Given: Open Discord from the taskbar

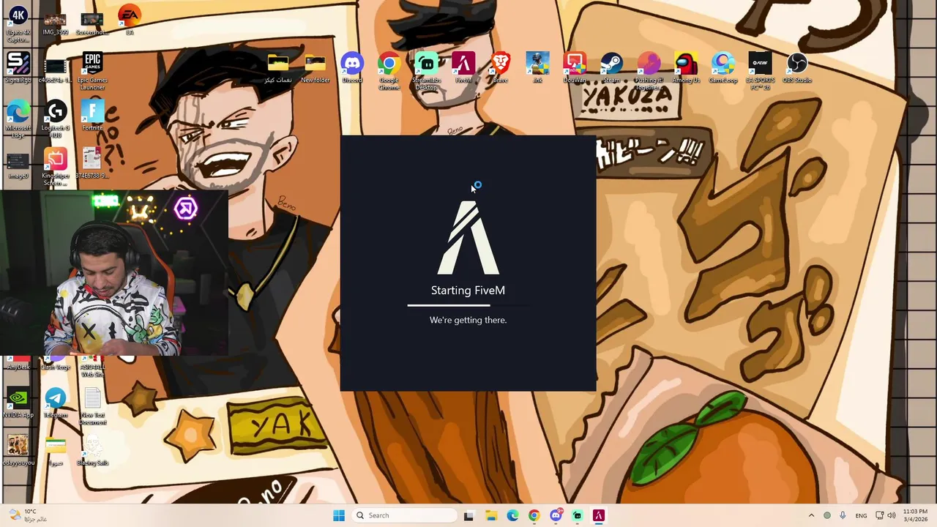Looking at the screenshot, I should (x=556, y=515).
